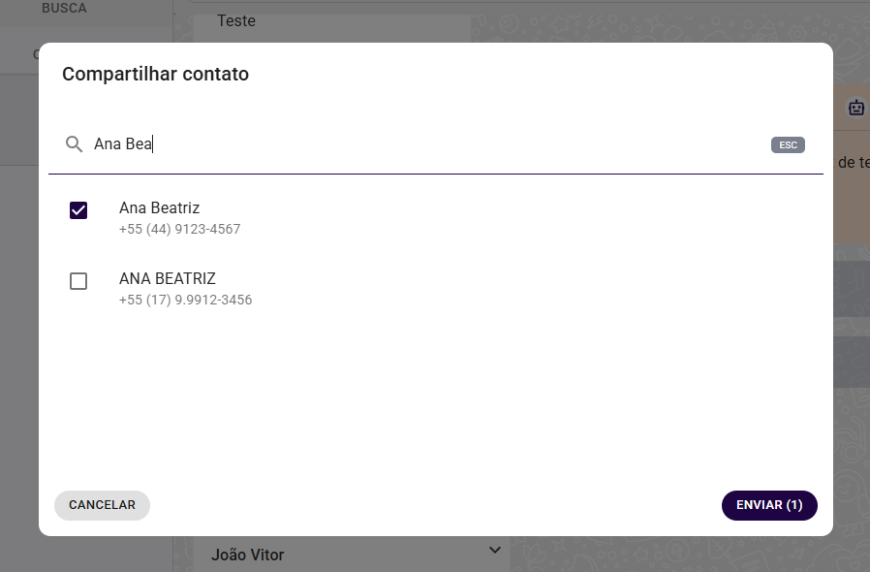
Task: Click the Ana Beatriz contact name
Action: tap(159, 207)
